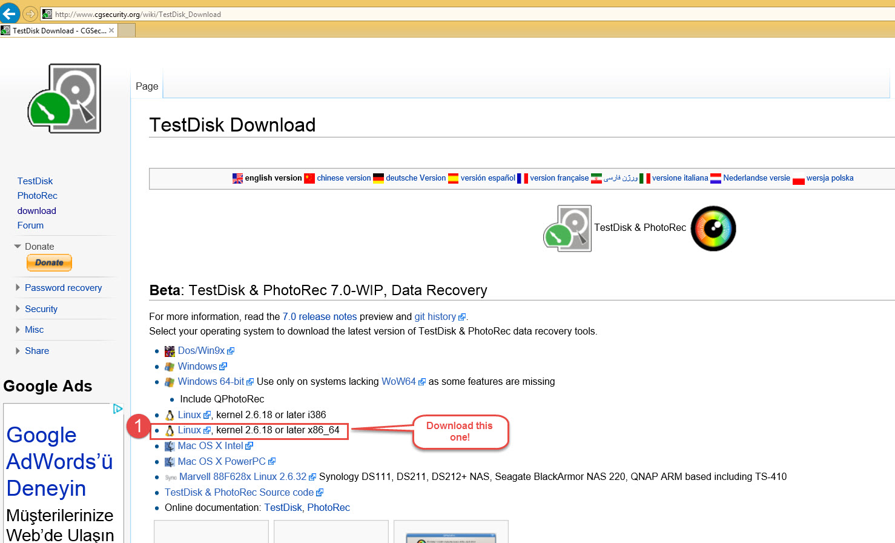Open the chinese version link
The height and width of the screenshot is (543, 895).
coord(344,178)
